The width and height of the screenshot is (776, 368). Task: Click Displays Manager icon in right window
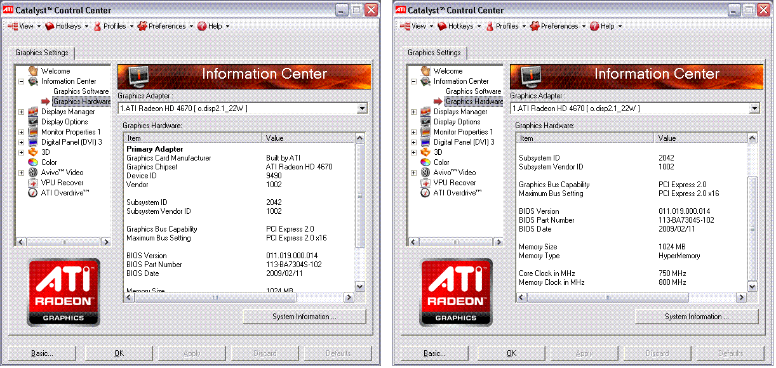tap(425, 112)
